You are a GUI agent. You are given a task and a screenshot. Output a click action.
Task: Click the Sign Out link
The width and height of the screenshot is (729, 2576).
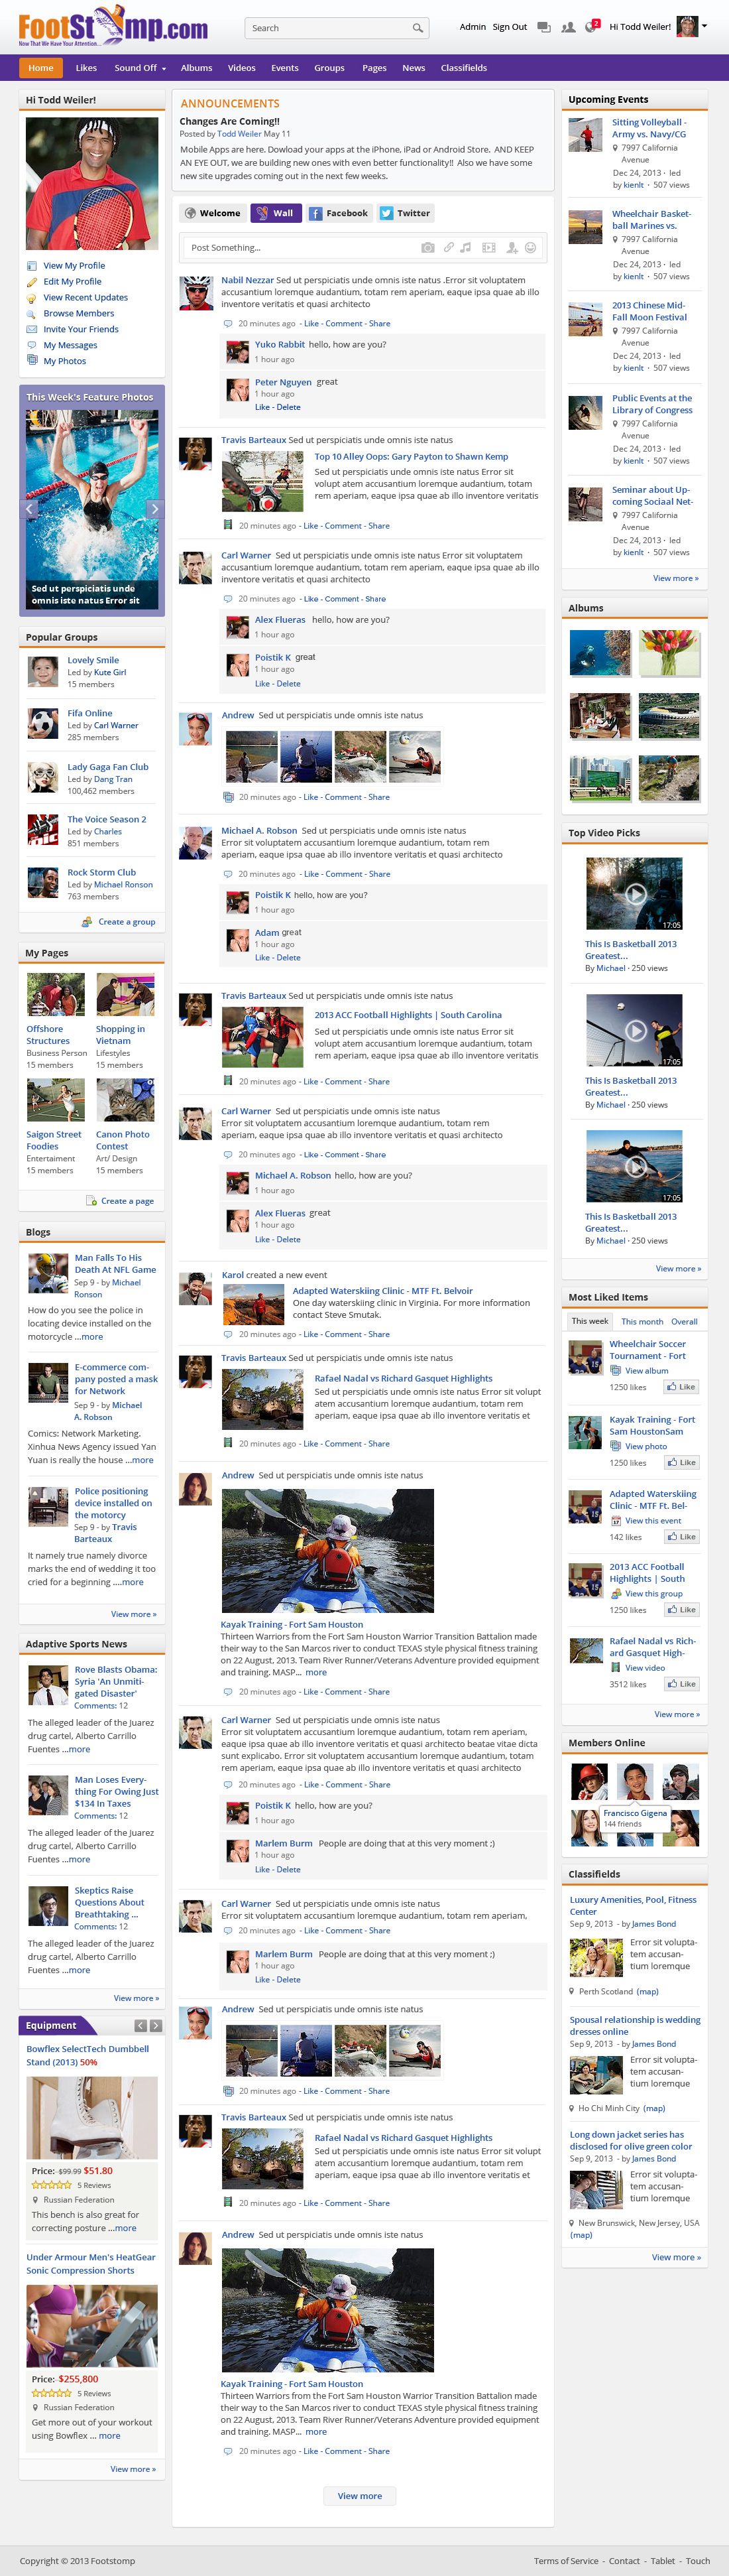tap(509, 27)
